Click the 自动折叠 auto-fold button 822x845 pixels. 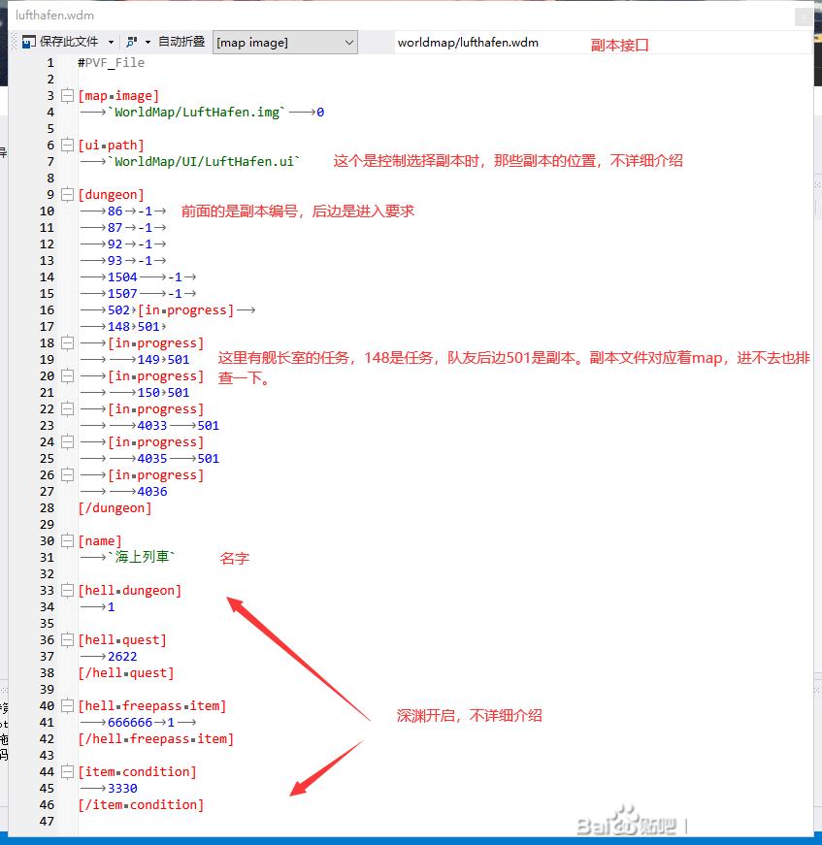point(181,42)
